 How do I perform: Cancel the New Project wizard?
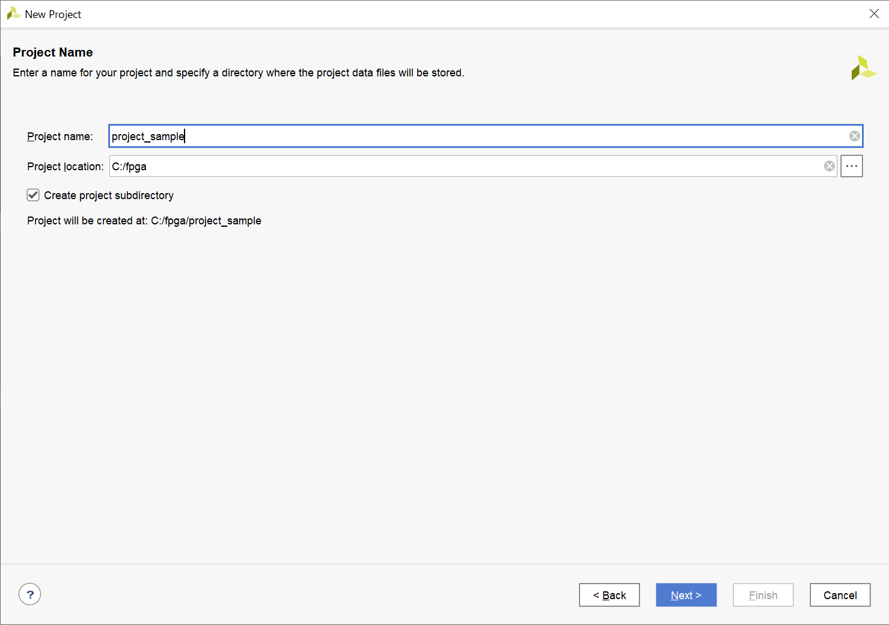(x=840, y=595)
